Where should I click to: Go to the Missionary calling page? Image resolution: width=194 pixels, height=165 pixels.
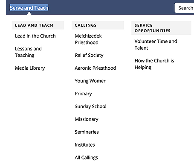87,119
